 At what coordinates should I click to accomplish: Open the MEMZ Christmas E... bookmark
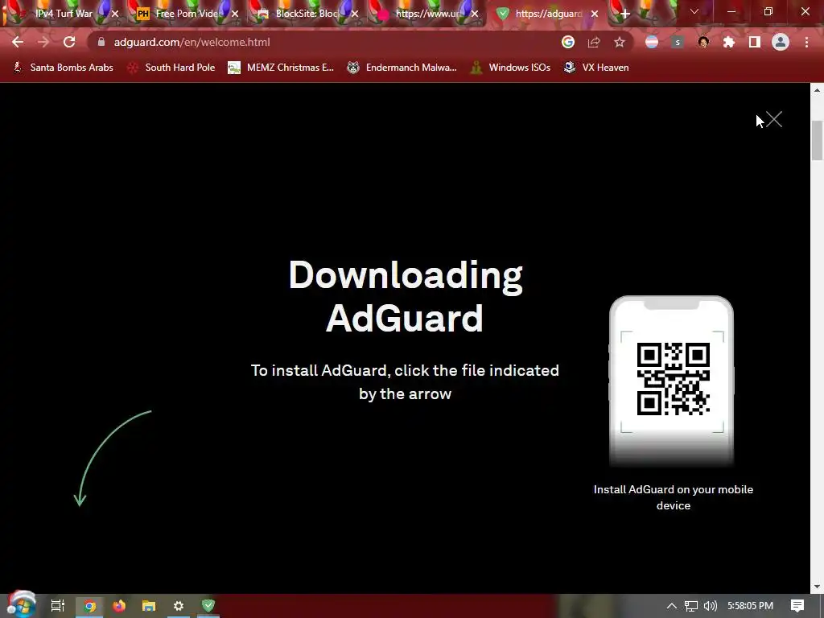[281, 68]
